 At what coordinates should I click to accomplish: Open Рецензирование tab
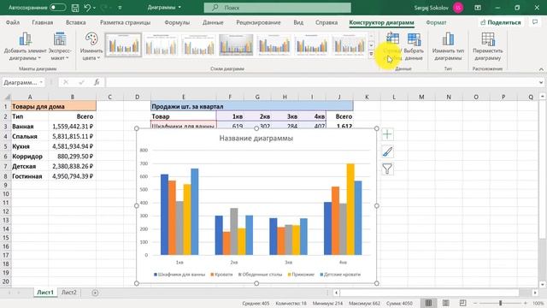coord(258,22)
